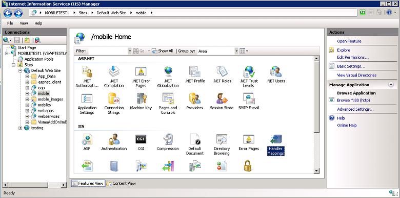Click the Delete Connection icon in Connections toolbar
Screen dimensions: 400x198
tap(37, 40)
